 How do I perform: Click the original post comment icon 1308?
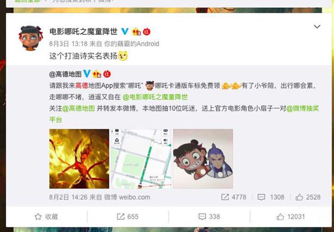[271, 197]
